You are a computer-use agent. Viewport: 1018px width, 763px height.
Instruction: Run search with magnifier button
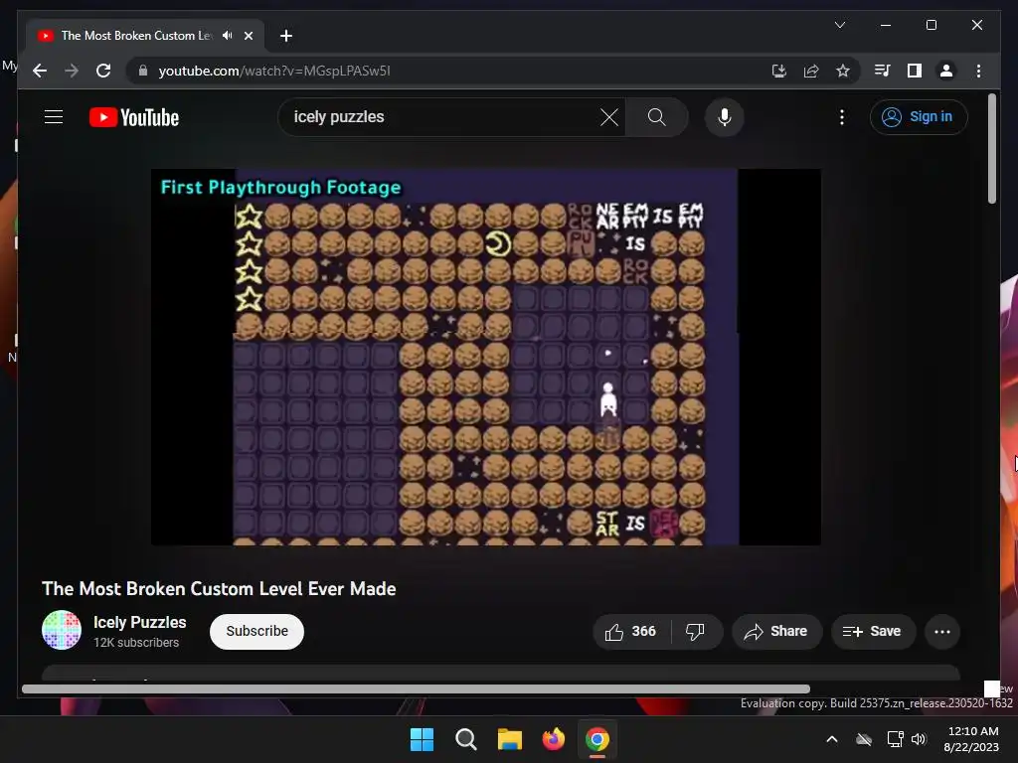656,117
